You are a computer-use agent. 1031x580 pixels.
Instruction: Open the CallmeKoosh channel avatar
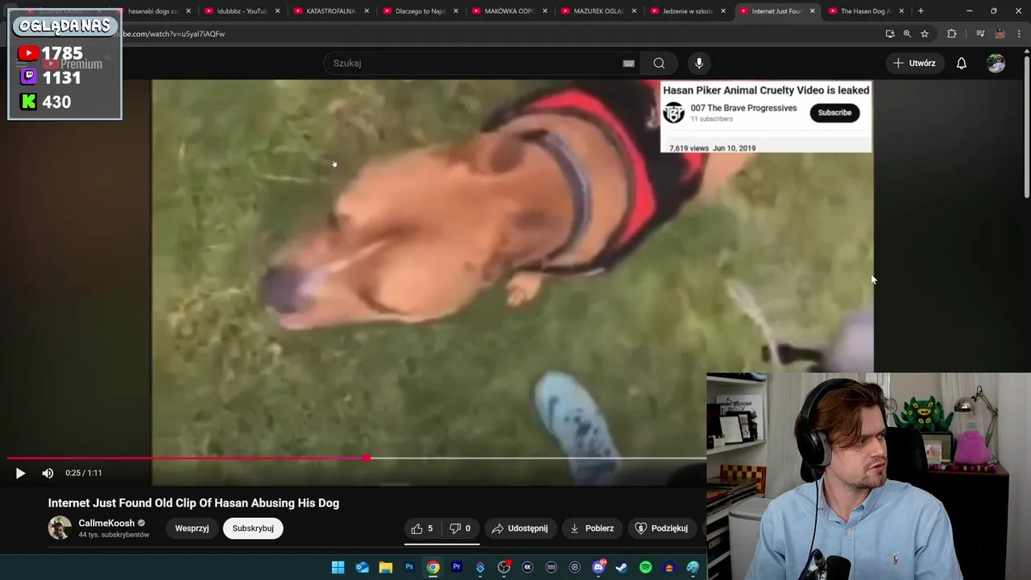(x=60, y=528)
